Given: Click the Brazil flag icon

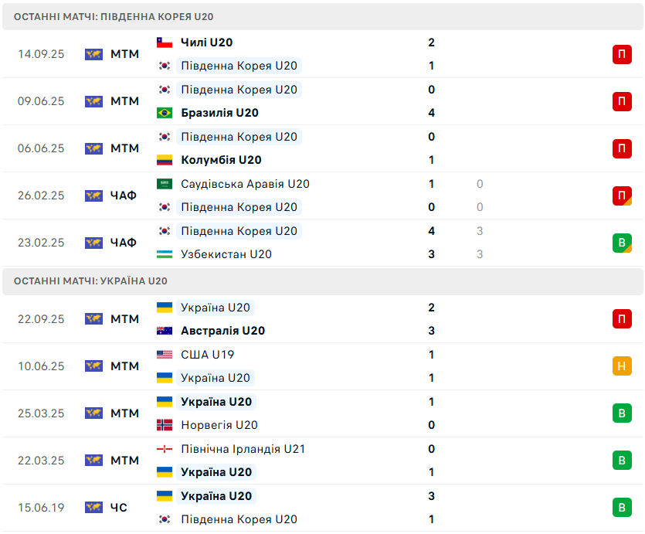Looking at the screenshot, I should pyautogui.click(x=164, y=113).
